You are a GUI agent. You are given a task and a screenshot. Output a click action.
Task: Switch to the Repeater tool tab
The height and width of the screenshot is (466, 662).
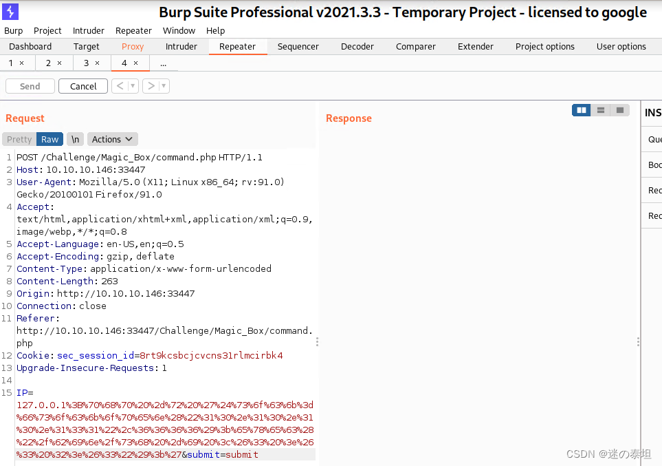click(237, 47)
